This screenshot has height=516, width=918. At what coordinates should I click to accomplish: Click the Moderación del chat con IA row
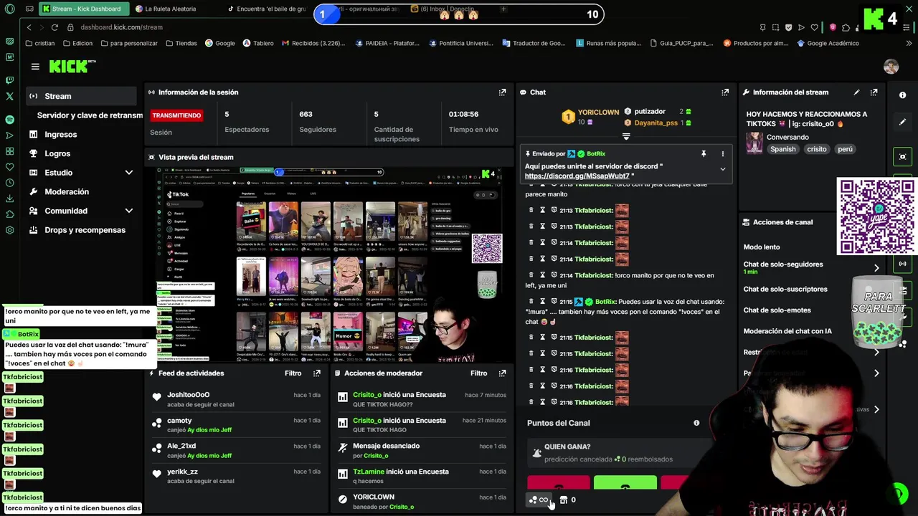tap(787, 331)
